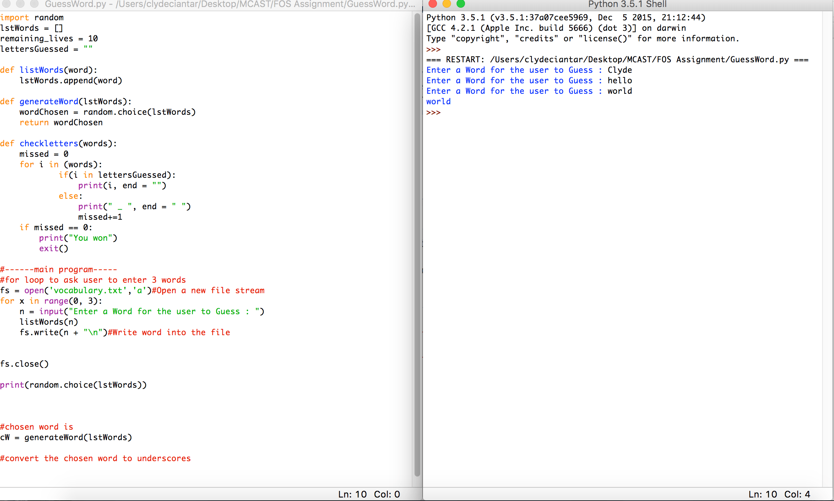Click 'print(random.choice(lstWords))' statement
The image size is (834, 501).
point(73,385)
